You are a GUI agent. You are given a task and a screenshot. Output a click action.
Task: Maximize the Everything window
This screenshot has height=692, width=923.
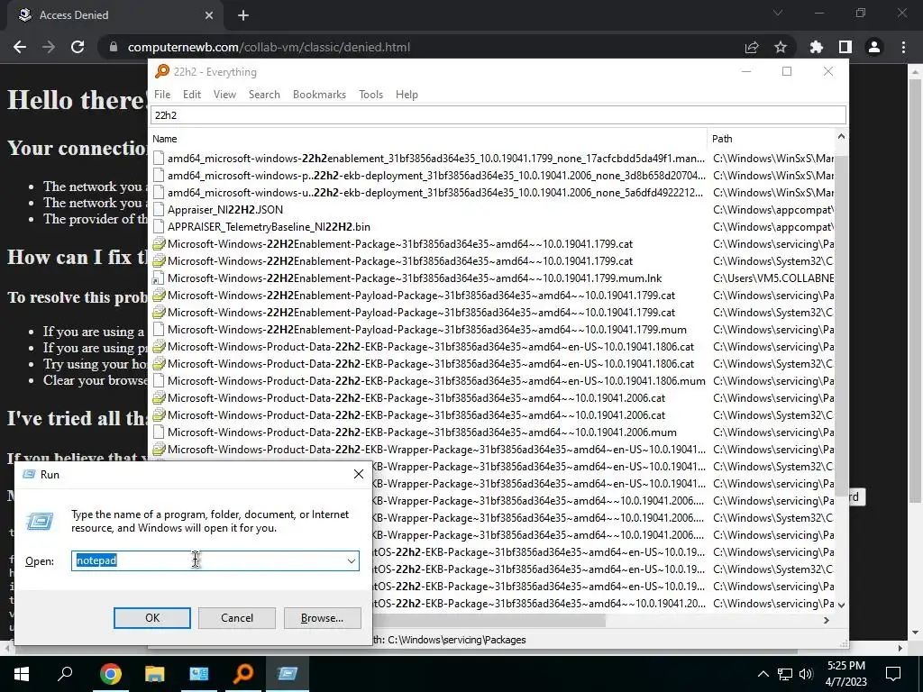click(x=787, y=71)
